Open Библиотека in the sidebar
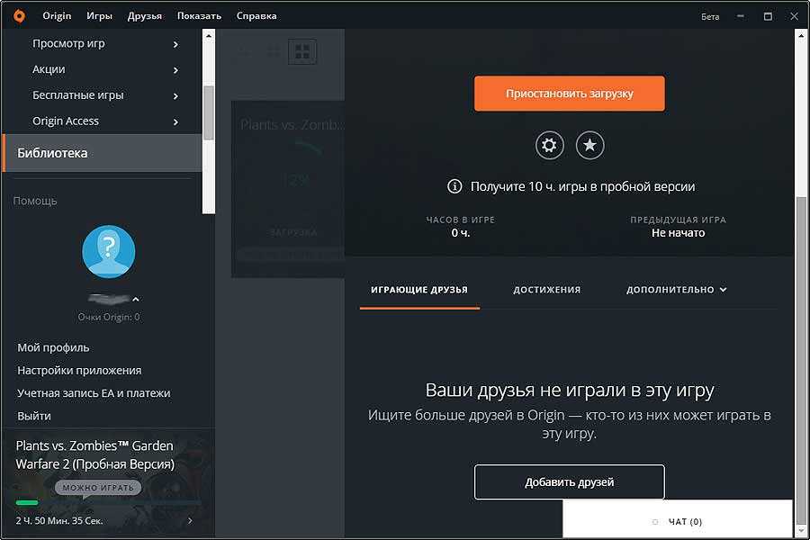 click(102, 153)
